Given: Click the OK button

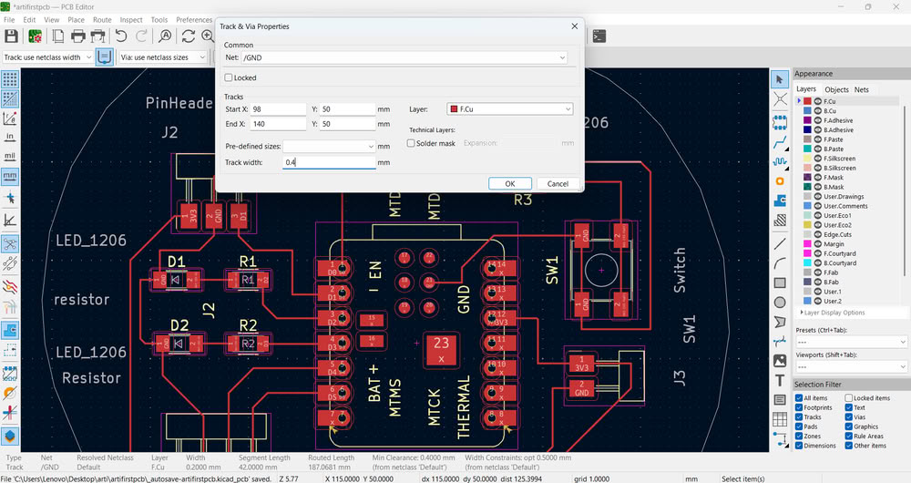Looking at the screenshot, I should (x=509, y=183).
